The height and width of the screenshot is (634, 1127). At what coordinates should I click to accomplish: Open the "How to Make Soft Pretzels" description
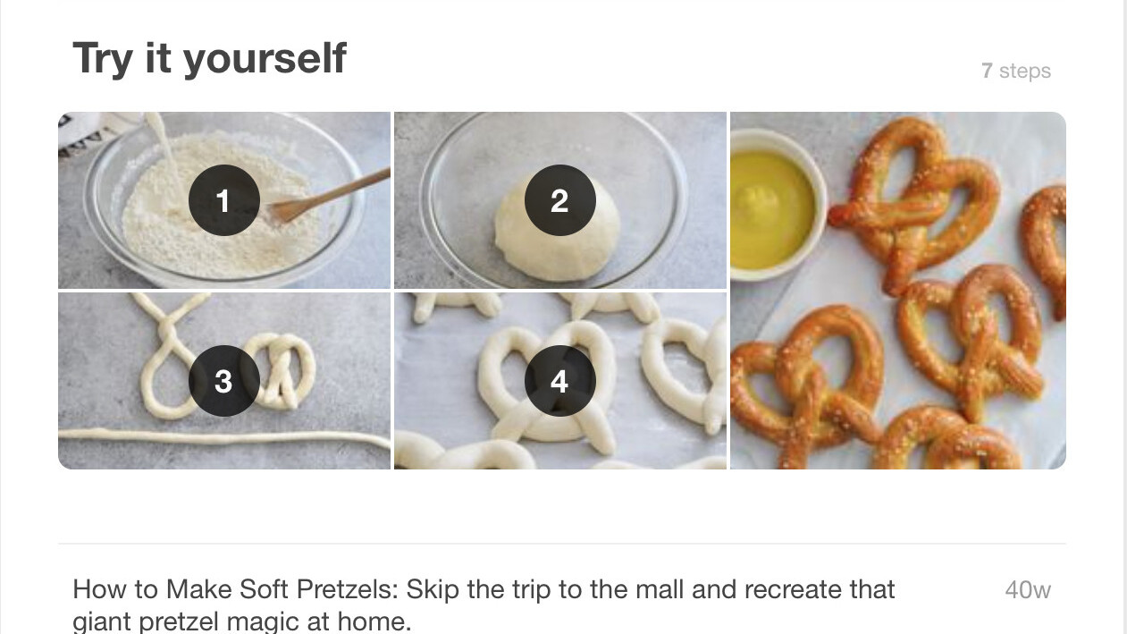(x=484, y=605)
